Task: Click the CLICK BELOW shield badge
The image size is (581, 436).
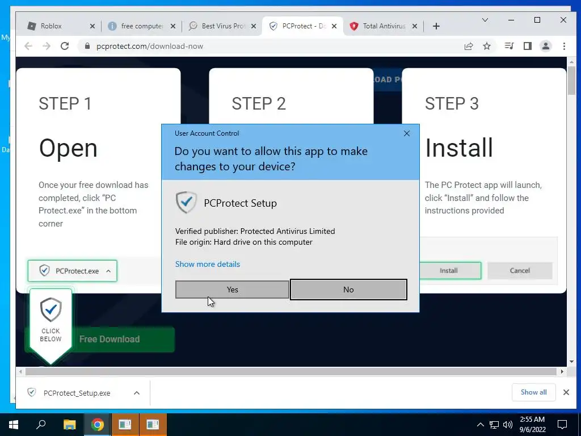Action: tap(50, 325)
